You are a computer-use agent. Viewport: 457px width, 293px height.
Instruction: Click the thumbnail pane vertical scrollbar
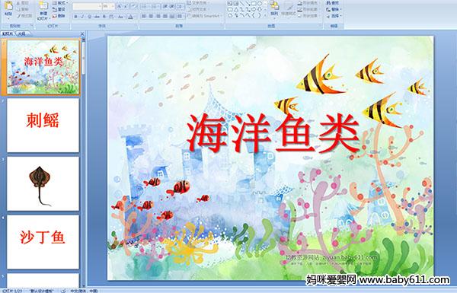pyautogui.click(x=84, y=163)
